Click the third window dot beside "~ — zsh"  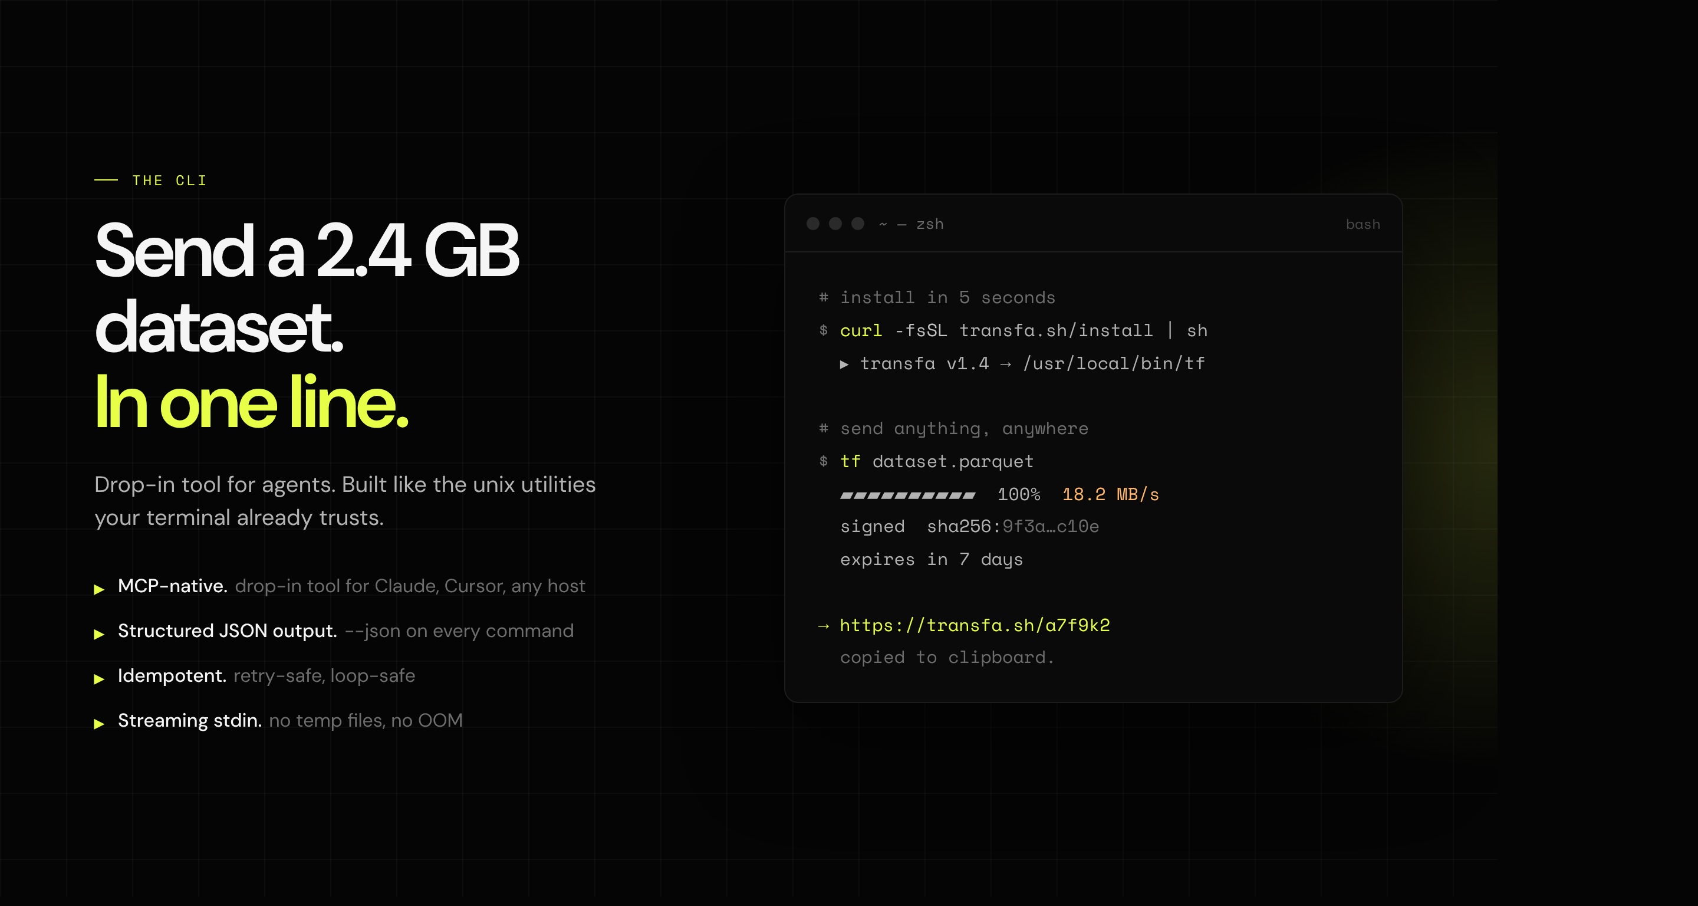tap(858, 224)
